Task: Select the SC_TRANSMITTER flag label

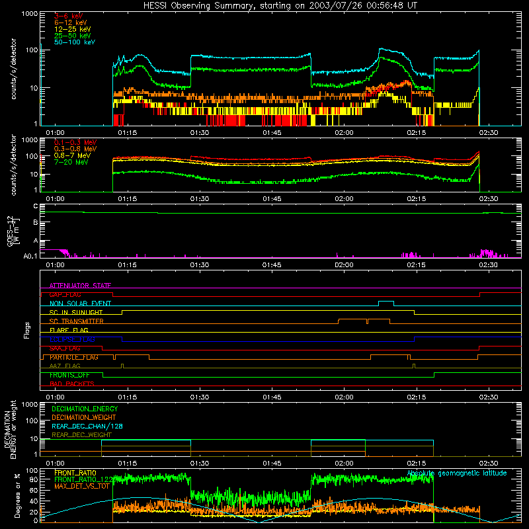Action: [x=77, y=321]
